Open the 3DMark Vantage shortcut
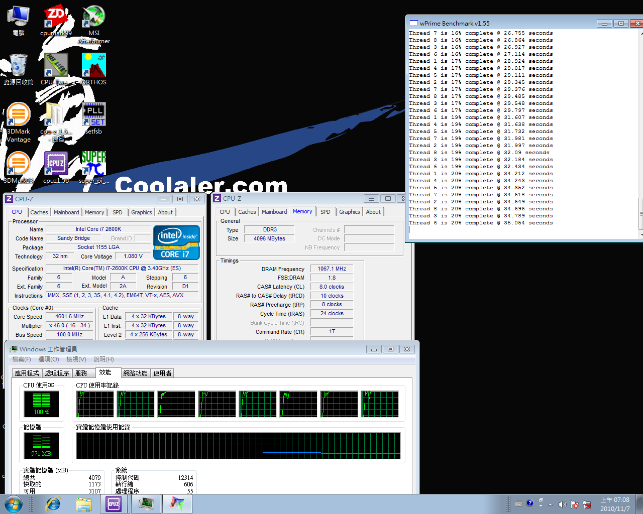The image size is (643, 514). [x=19, y=123]
